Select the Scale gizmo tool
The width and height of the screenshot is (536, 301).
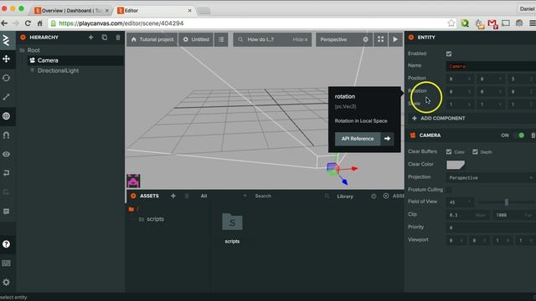tap(6, 97)
